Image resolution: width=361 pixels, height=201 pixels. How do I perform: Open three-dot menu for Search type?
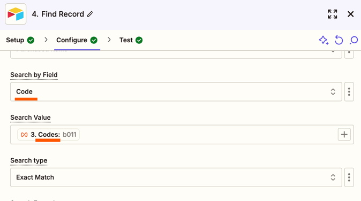tap(349, 177)
